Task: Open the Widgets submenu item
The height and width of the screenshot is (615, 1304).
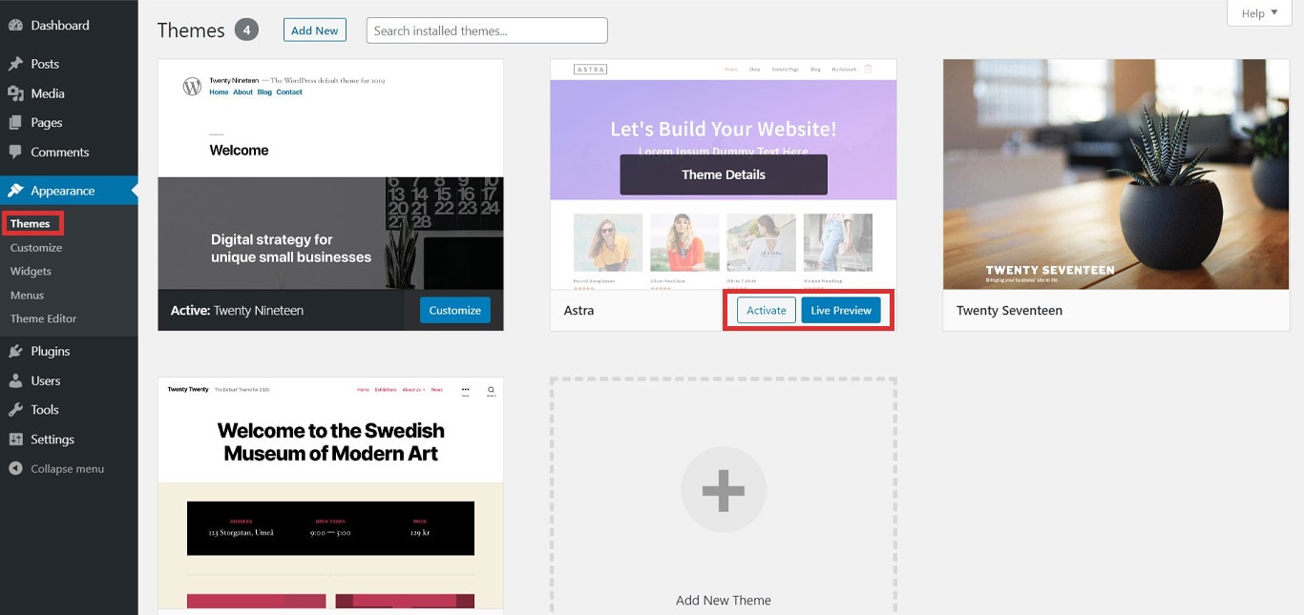Action: [31, 272]
